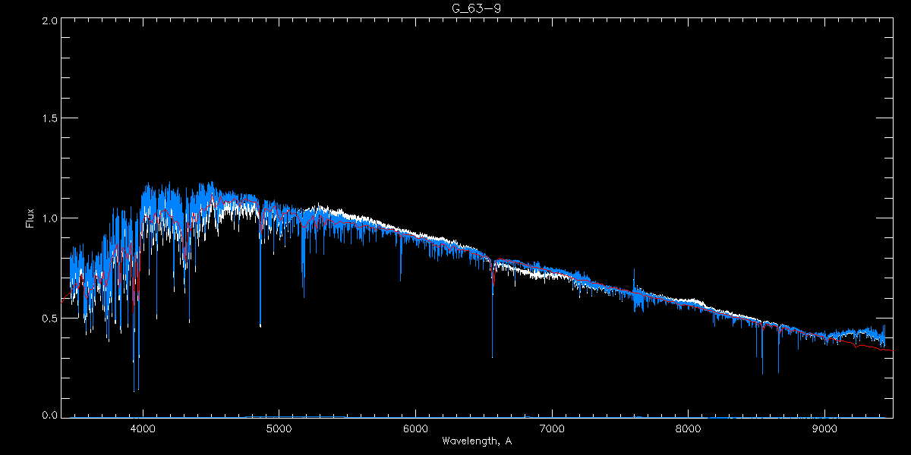Click the deep absorption line bottom near 6560 Å
This screenshot has width=911, height=455.
(492, 355)
